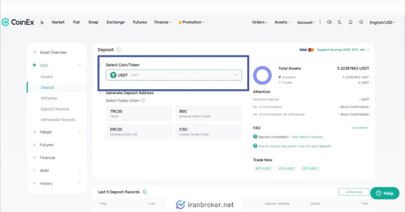Expand the AMM section chevron
Image resolution: width=405 pixels, height=212 pixels.
[x=80, y=170]
